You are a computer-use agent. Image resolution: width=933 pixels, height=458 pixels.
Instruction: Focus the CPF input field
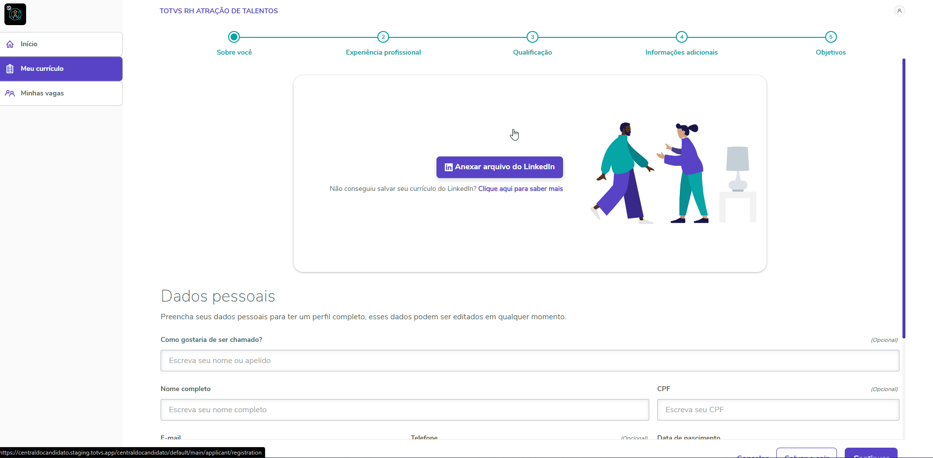(x=778, y=410)
